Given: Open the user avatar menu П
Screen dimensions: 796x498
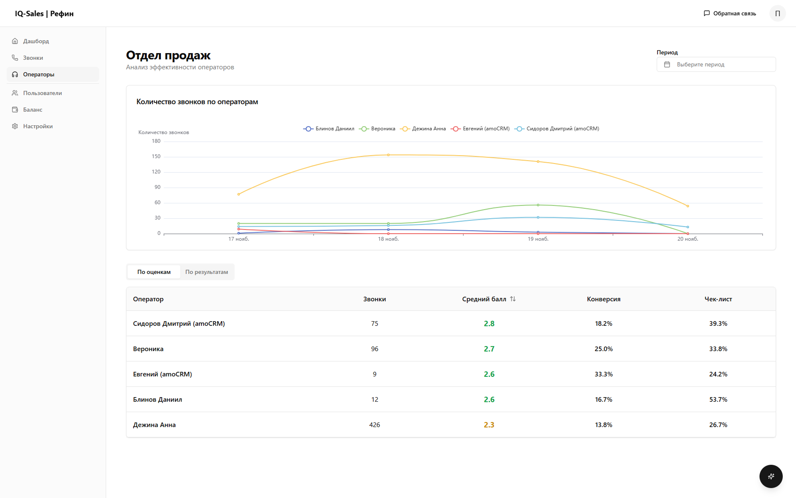Looking at the screenshot, I should click(x=777, y=13).
